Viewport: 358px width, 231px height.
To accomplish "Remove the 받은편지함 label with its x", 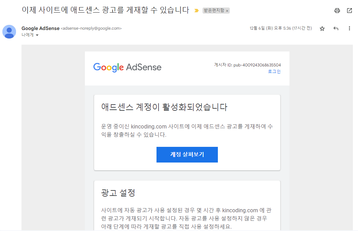I will click(227, 11).
